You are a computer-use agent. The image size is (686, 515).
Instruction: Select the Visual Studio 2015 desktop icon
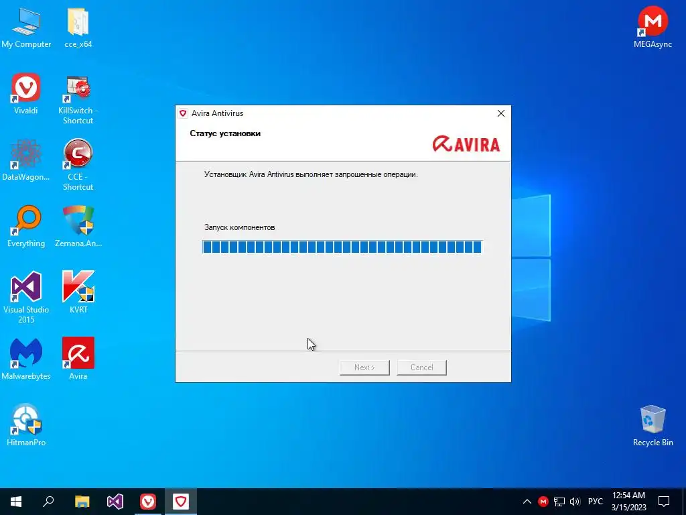click(x=26, y=298)
